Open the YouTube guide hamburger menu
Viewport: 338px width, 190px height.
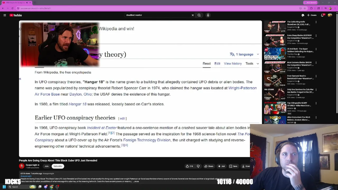coord(5,15)
